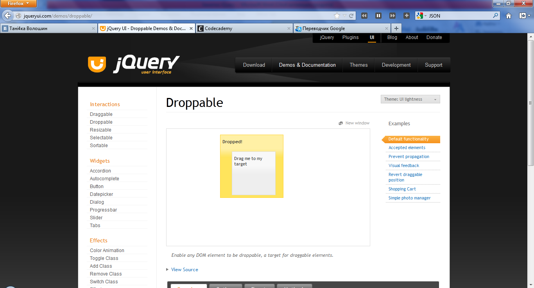
Task: Click the Drag me to my target box
Action: coord(254,173)
